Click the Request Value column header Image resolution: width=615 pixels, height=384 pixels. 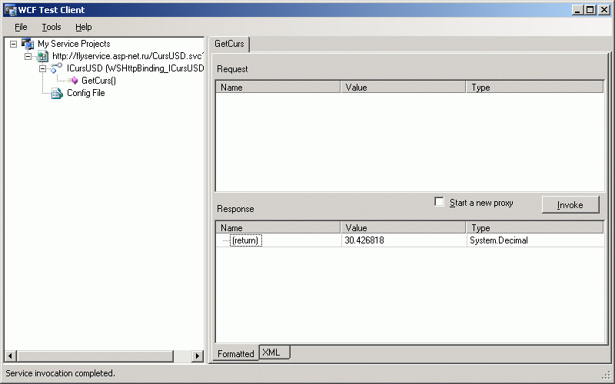point(403,87)
